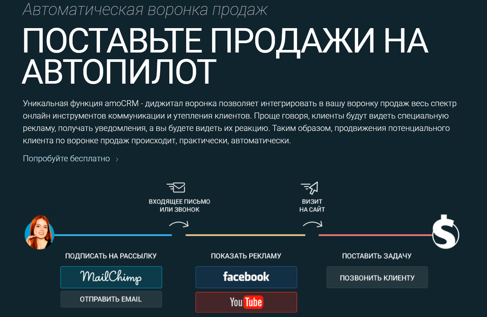Click the "ОТПРАВИТЬ EMAIL" button

pos(111,299)
